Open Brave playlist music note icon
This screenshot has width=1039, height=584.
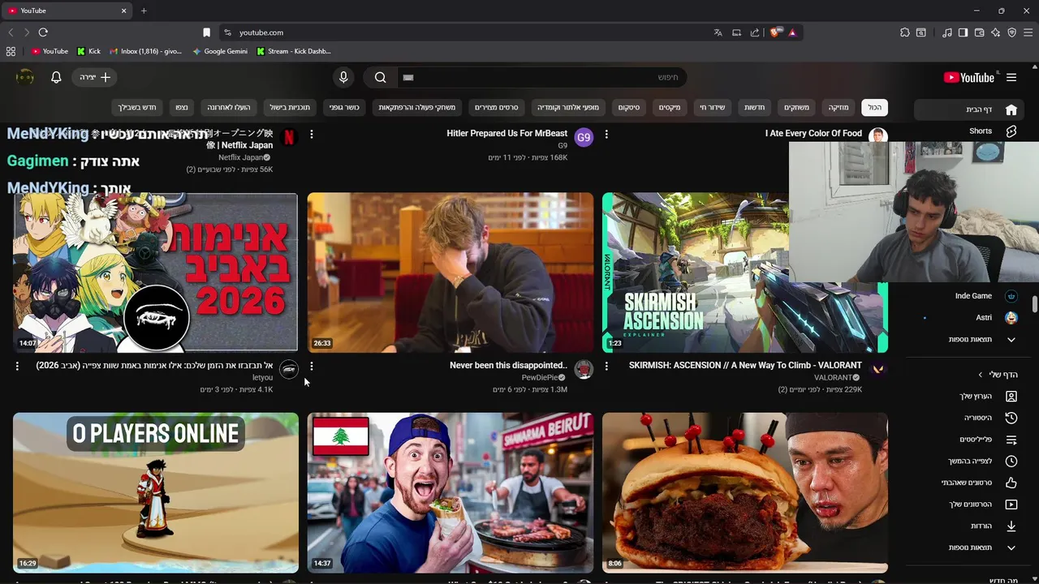[x=947, y=32]
